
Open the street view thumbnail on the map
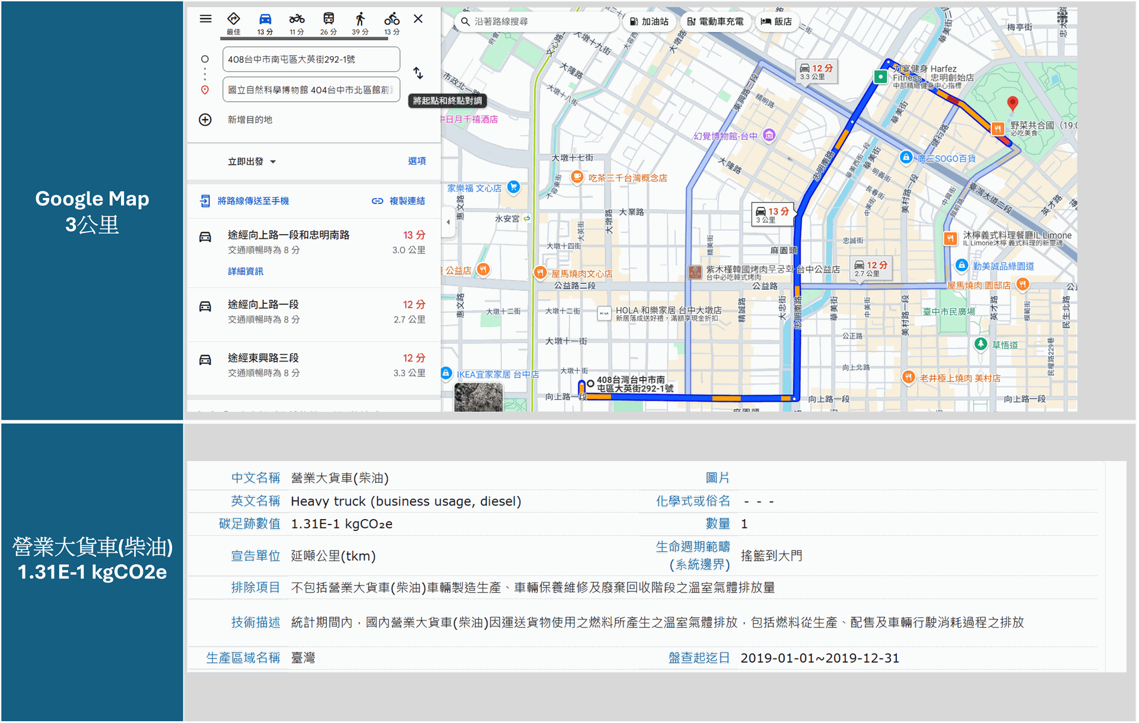coord(478,396)
